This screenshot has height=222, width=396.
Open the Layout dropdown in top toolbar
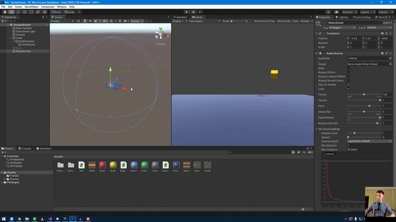[385, 12]
